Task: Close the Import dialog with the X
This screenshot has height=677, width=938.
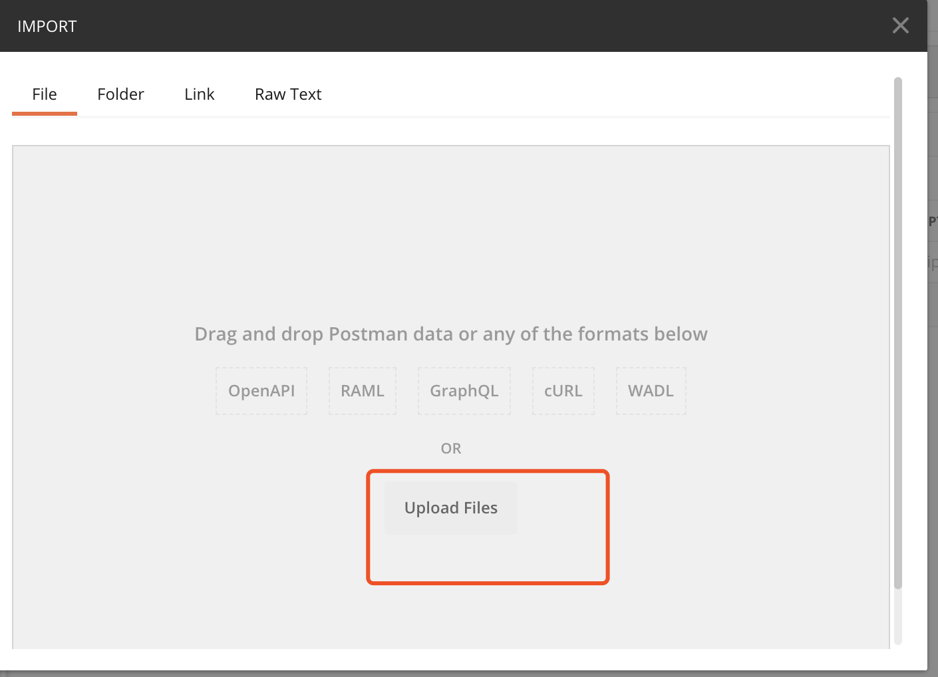Action: pos(901,26)
